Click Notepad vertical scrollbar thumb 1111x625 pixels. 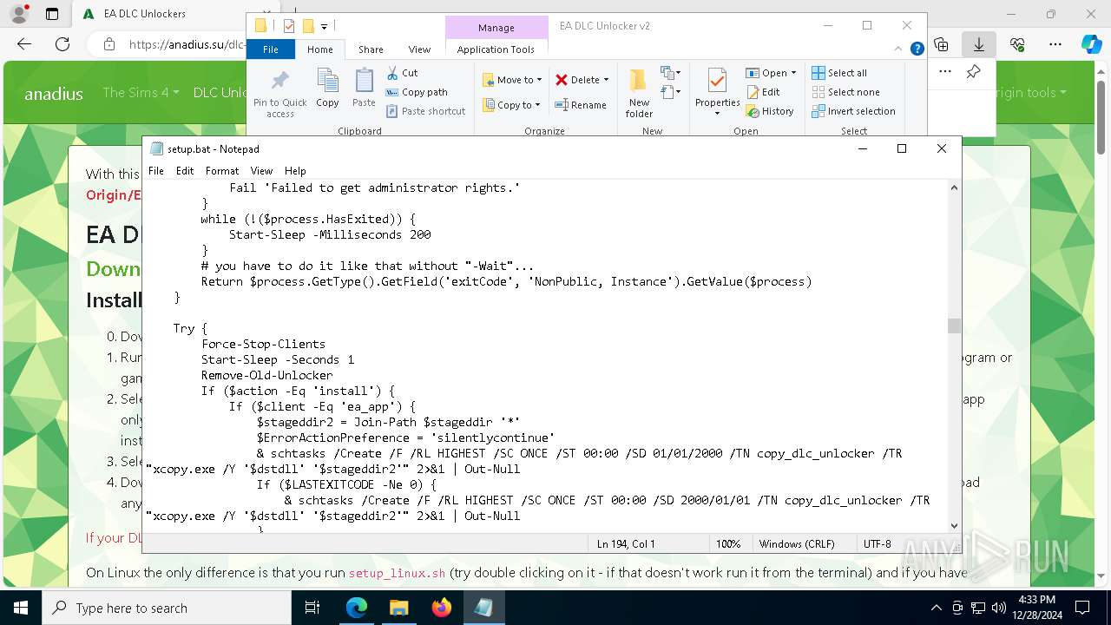(x=954, y=326)
